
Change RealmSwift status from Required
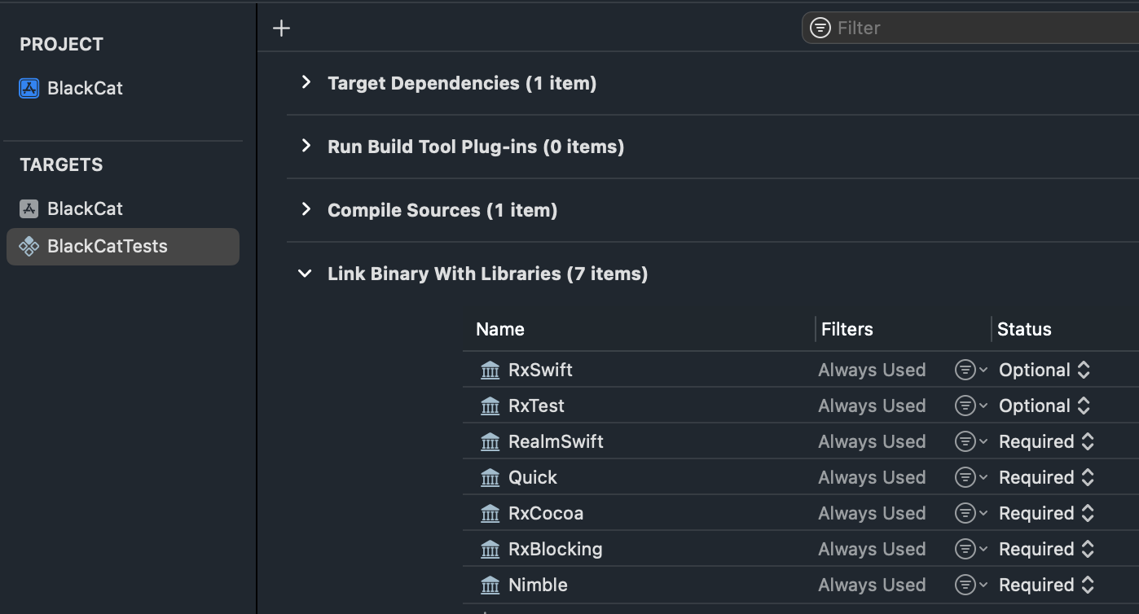pos(1047,442)
